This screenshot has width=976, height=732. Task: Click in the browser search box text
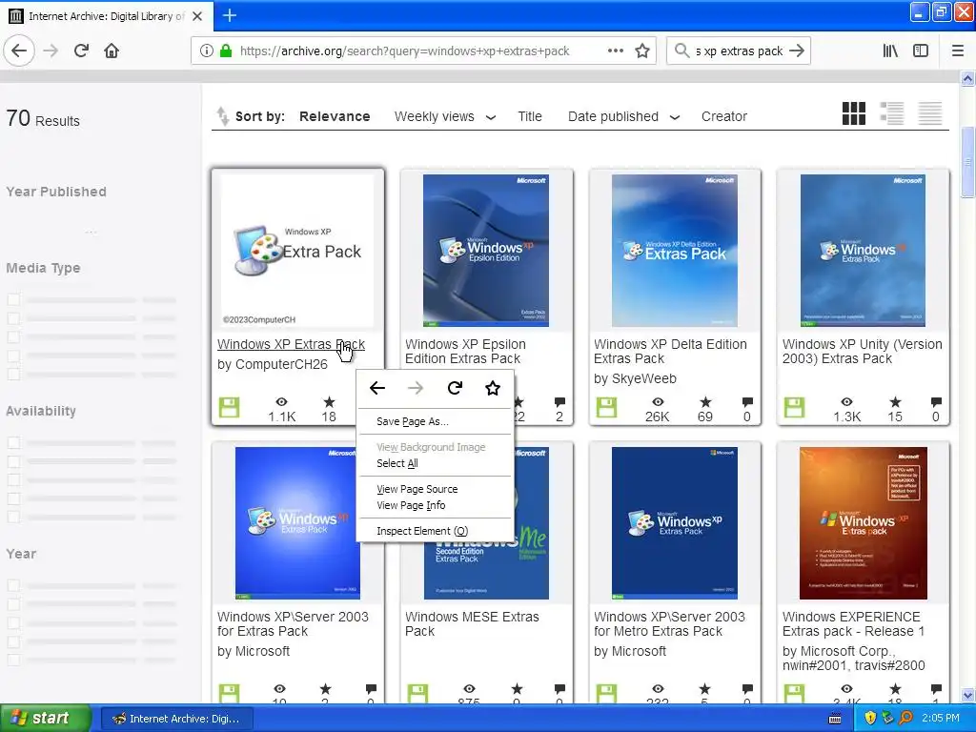point(739,51)
